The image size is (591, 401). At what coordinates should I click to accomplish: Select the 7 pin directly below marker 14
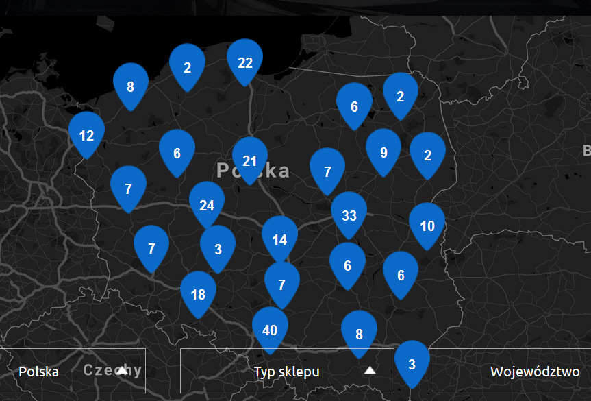coord(282,284)
